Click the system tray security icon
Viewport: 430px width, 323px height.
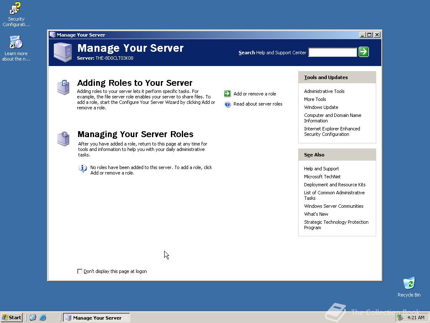pyautogui.click(x=400, y=318)
